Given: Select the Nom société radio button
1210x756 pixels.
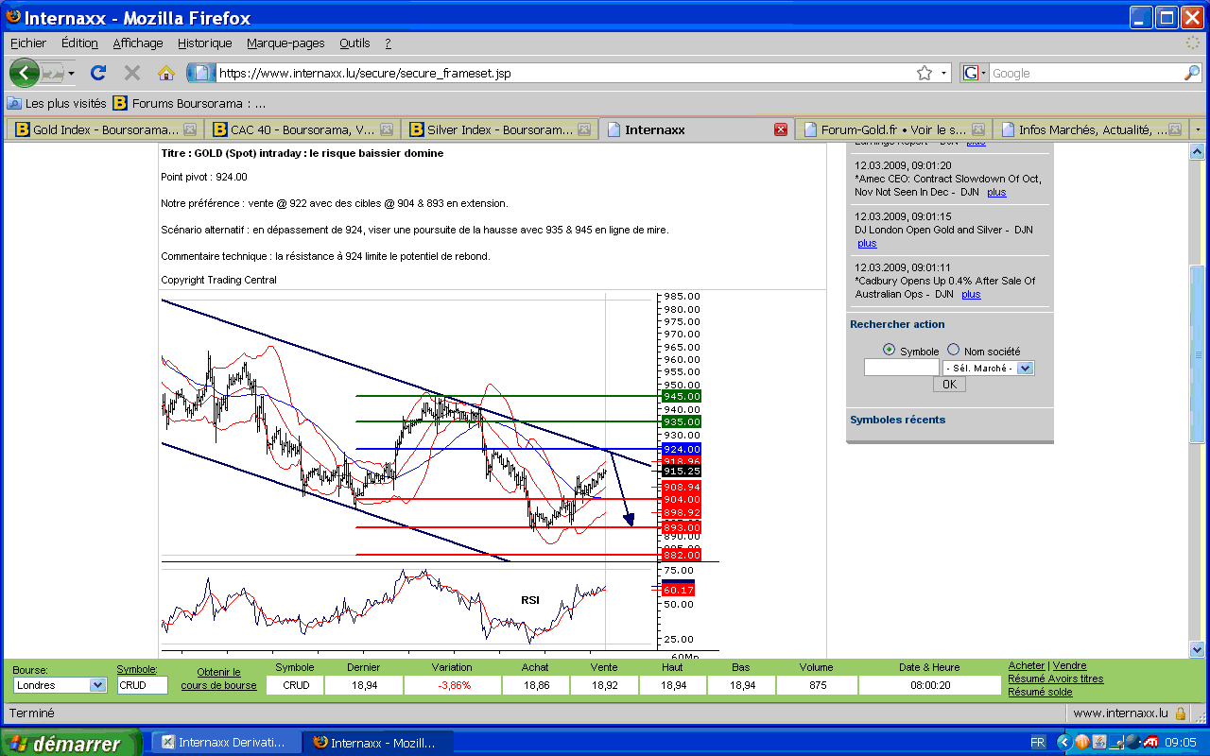Looking at the screenshot, I should [x=953, y=350].
